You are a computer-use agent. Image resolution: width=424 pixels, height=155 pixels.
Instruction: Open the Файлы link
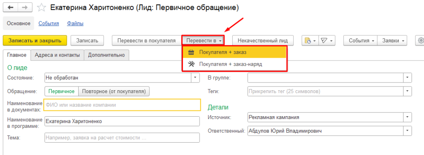pos(75,23)
